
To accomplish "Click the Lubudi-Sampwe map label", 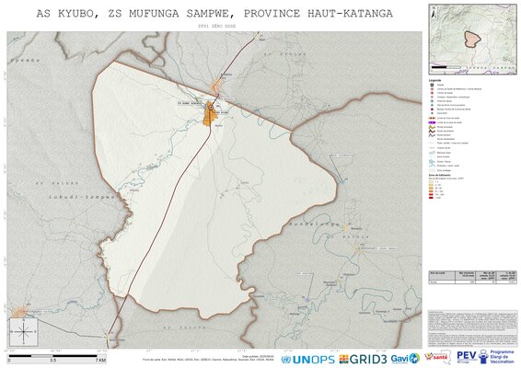I will (x=81, y=197).
